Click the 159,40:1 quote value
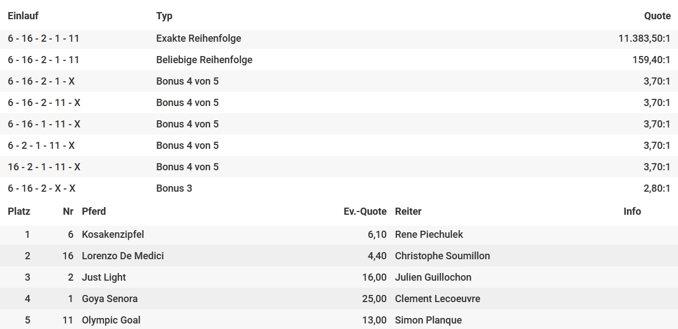678x329 pixels. pyautogui.click(x=652, y=60)
